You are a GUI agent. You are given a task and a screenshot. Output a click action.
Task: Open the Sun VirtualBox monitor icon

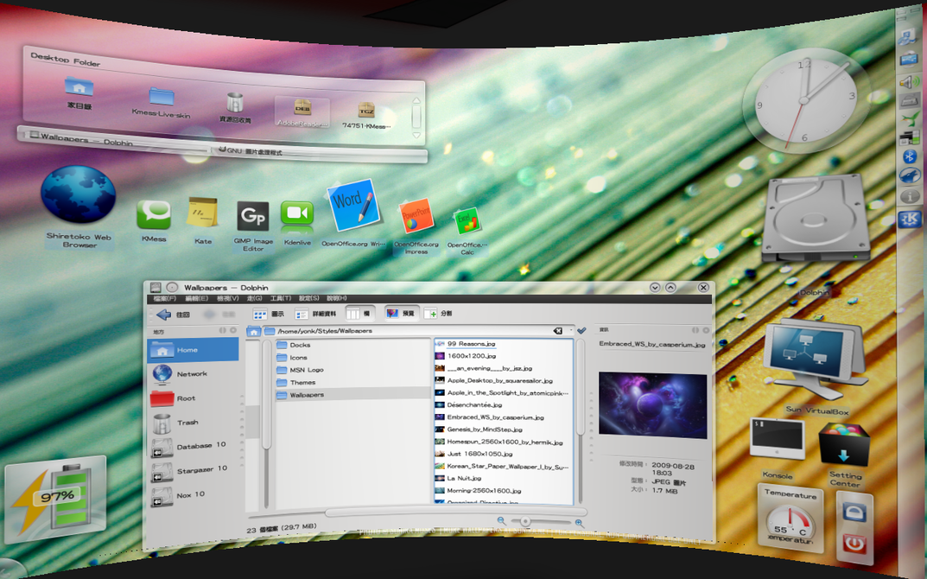[816, 359]
